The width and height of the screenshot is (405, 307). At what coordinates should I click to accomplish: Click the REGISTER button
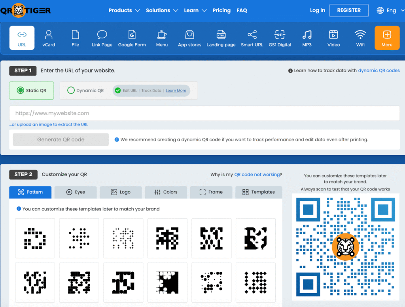[x=348, y=10]
